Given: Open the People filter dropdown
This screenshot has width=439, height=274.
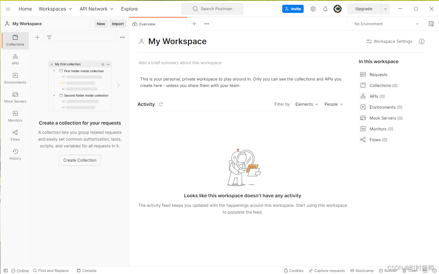Looking at the screenshot, I should click(x=334, y=104).
